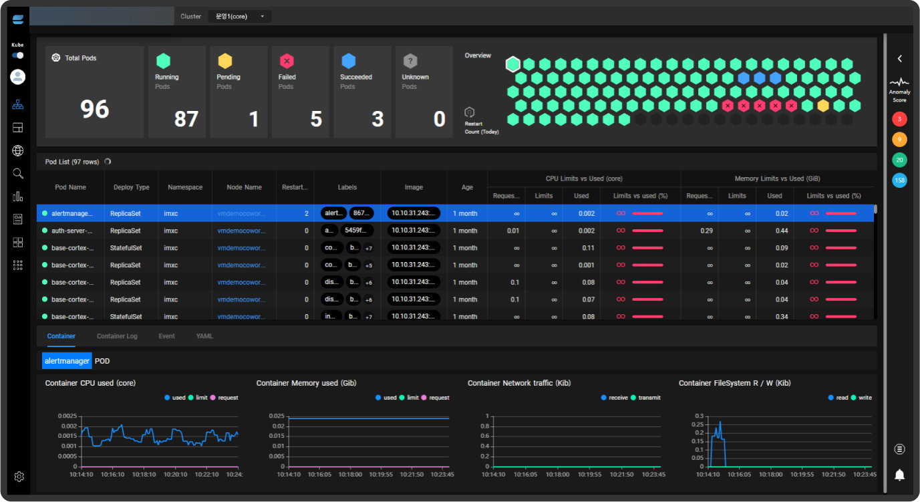Image resolution: width=920 pixels, height=502 pixels.
Task: Switch to the YAML tab
Action: 204,336
